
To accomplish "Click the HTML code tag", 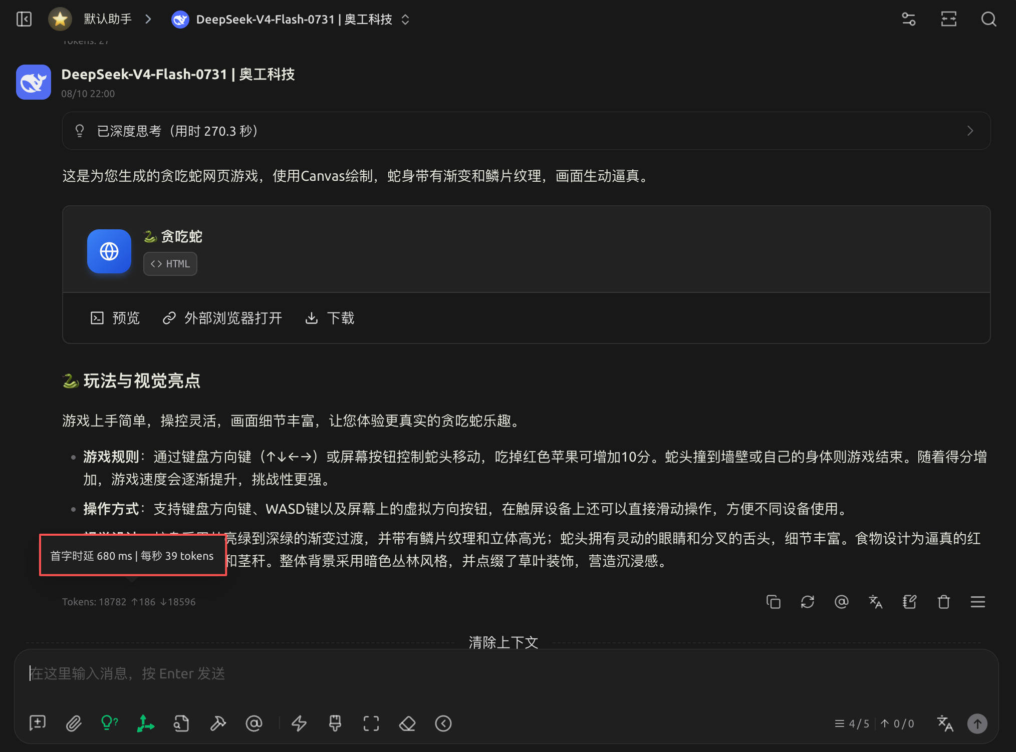I will tap(170, 264).
